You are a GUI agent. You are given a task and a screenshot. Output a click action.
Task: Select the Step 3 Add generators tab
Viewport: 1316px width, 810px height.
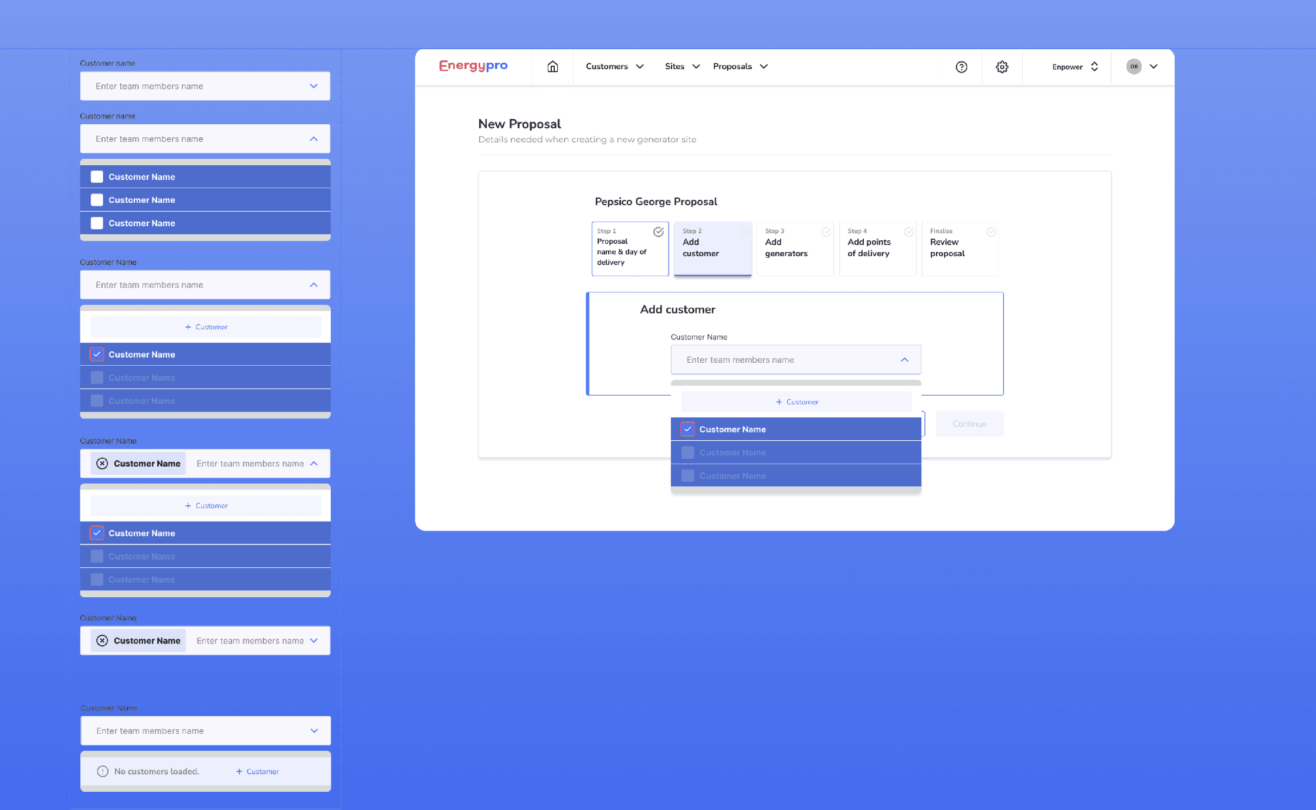795,249
